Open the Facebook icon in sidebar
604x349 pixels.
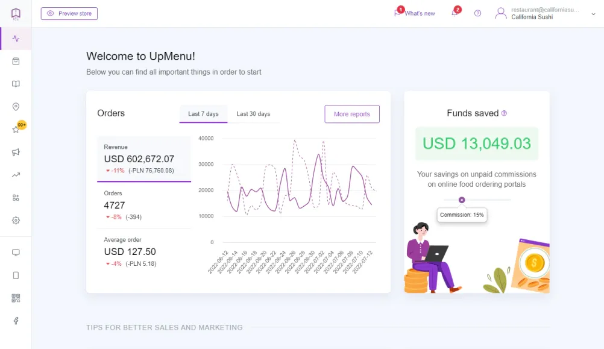pyautogui.click(x=16, y=321)
